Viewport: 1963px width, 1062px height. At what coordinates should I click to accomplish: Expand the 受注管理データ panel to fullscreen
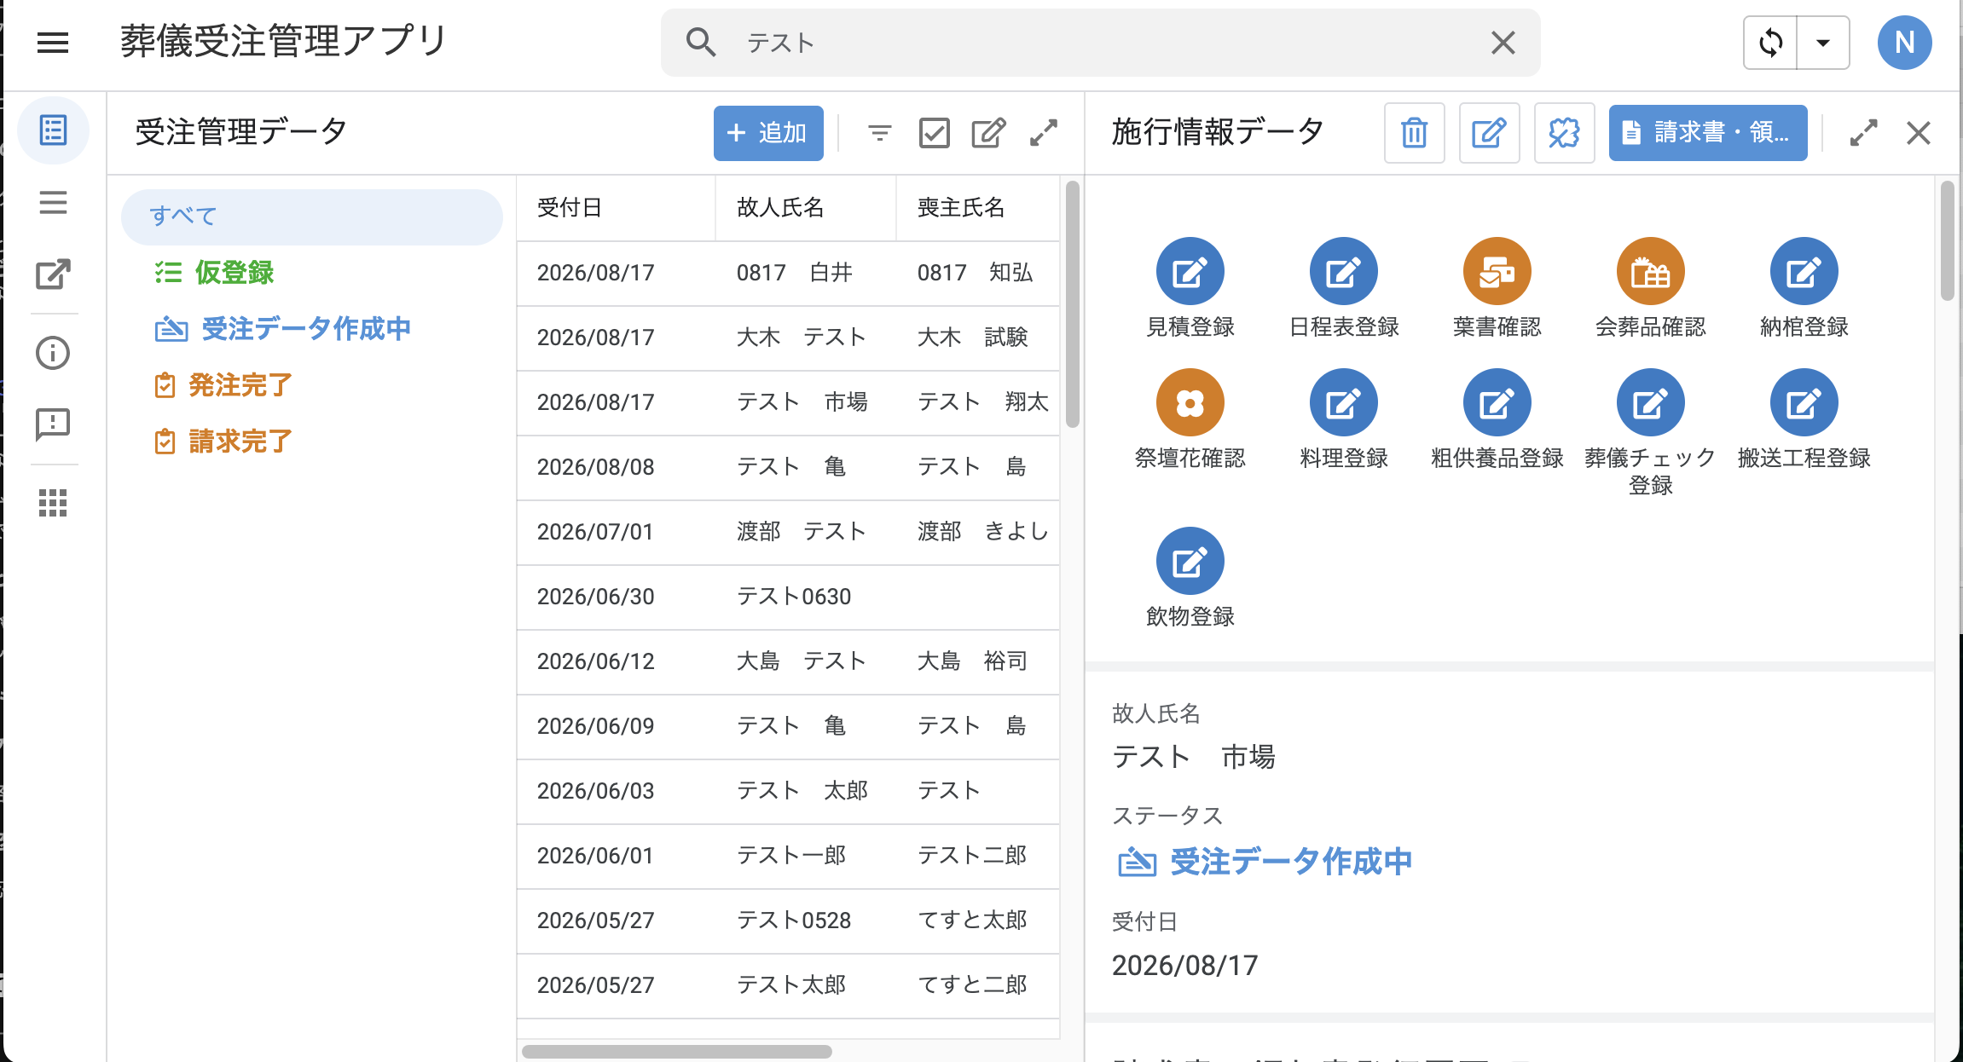(x=1044, y=133)
